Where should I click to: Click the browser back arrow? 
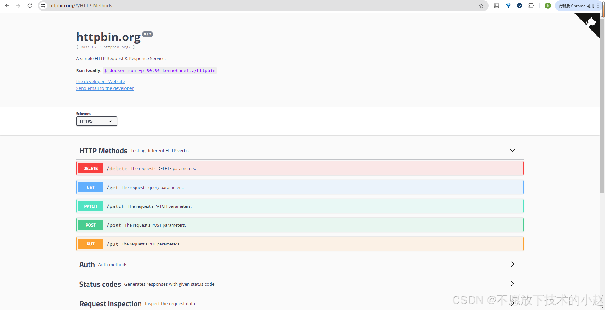point(7,6)
